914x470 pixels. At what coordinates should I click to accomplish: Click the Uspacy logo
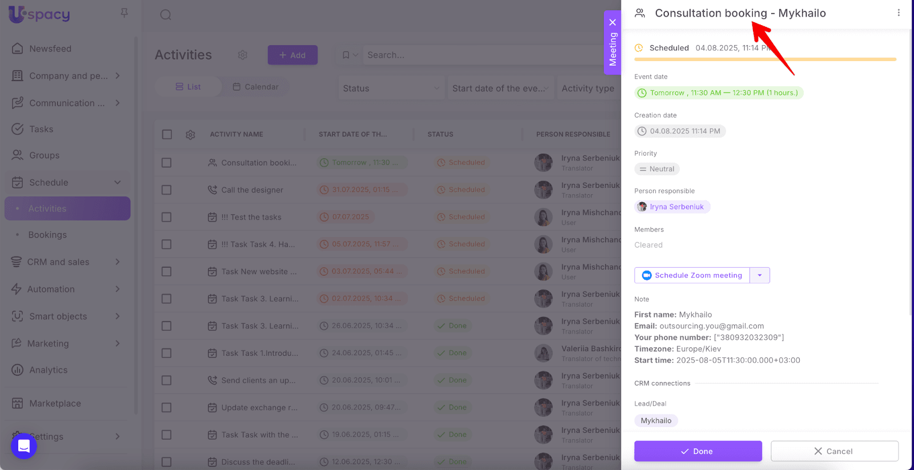39,14
